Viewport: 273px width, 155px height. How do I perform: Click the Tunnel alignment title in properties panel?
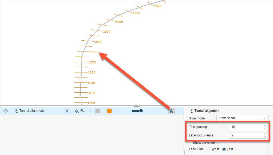[207, 111]
